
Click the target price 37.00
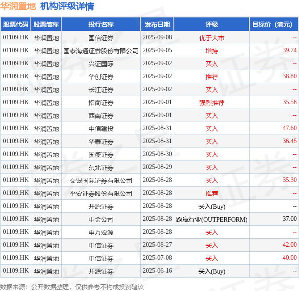(x=290, y=219)
